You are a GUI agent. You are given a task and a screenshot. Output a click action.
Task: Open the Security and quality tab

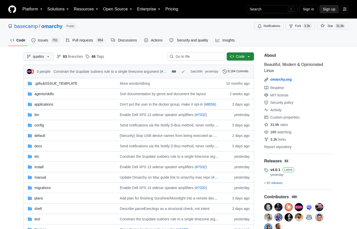(189, 40)
